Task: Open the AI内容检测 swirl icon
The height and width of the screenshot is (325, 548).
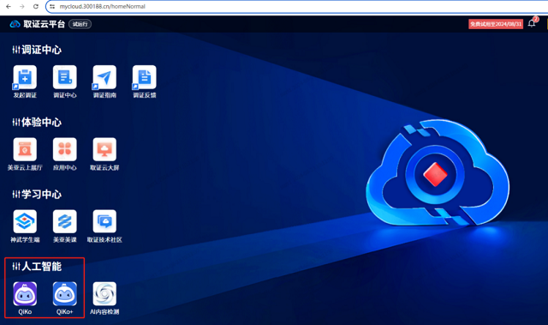Action: point(104,294)
